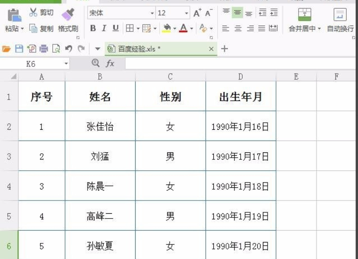Increase font size with the A+ icon

click(x=197, y=13)
